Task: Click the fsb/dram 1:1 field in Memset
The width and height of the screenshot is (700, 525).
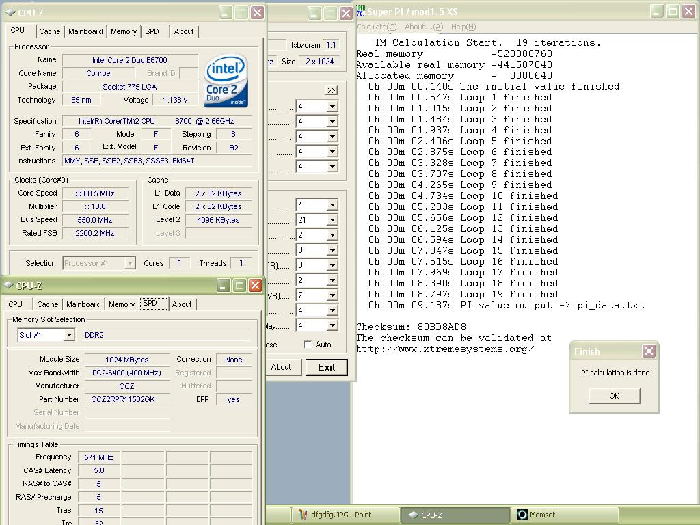Action: (331, 44)
